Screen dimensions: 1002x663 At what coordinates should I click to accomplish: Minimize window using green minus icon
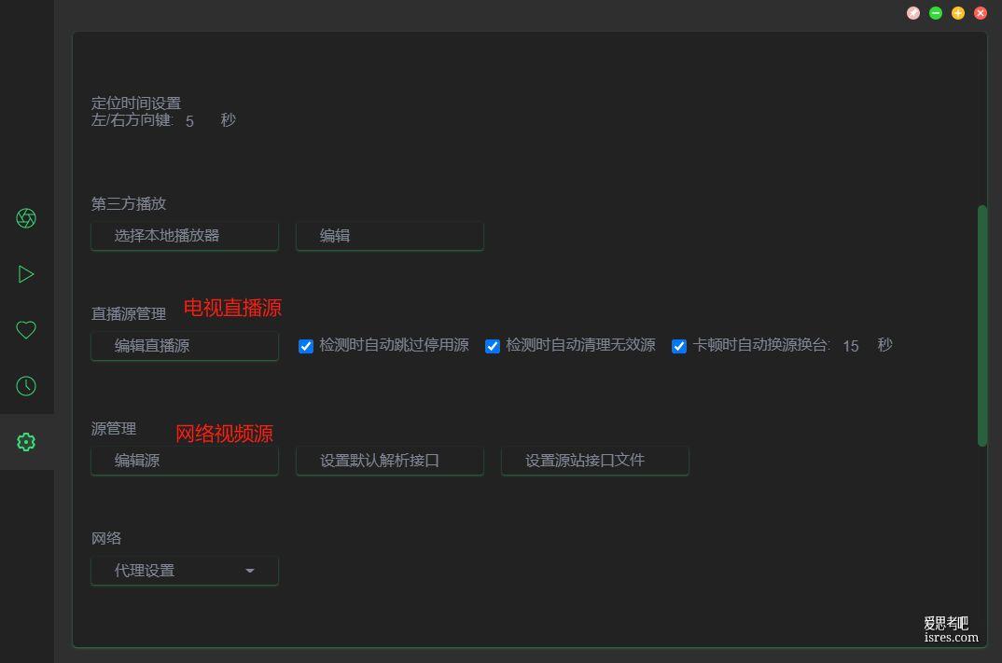click(936, 13)
